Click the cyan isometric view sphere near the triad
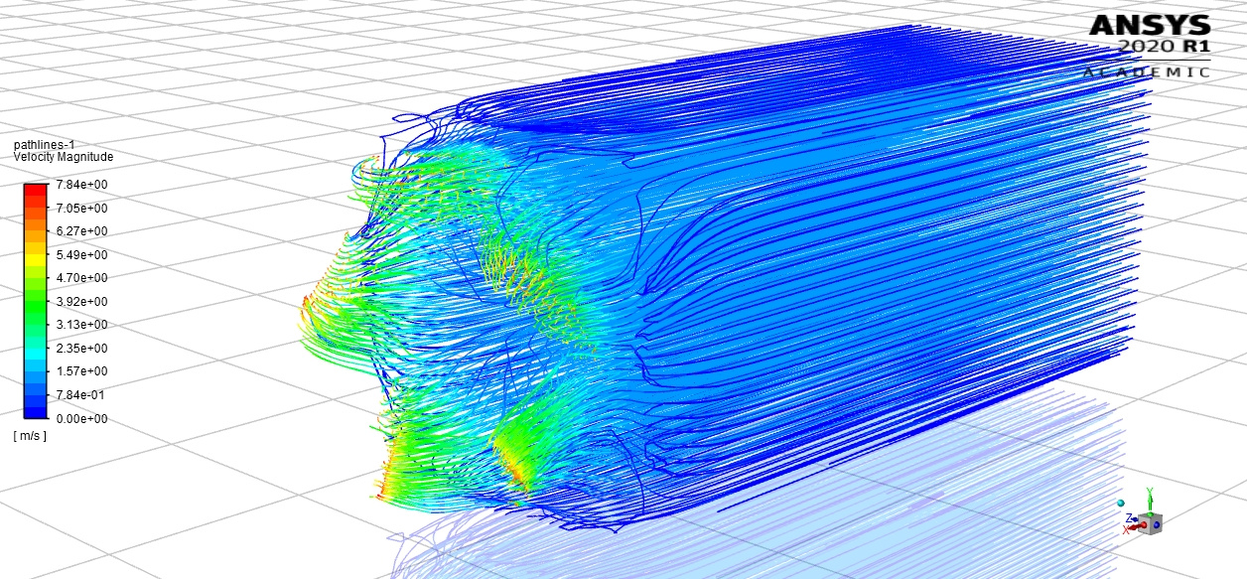This screenshot has height=579, width=1247. (x=1121, y=504)
